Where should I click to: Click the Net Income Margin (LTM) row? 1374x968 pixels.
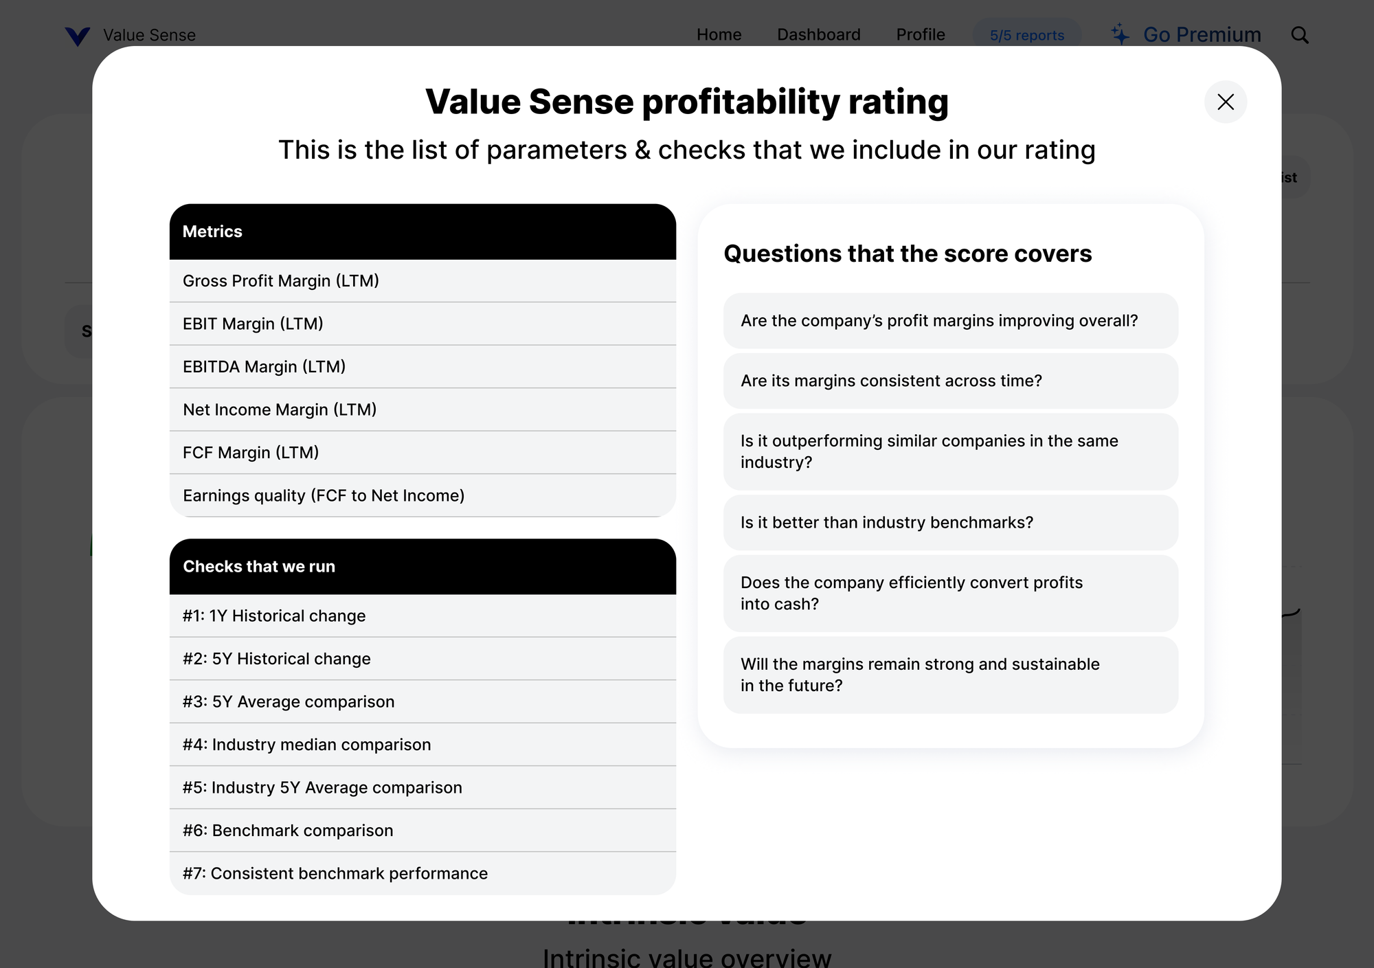422,409
